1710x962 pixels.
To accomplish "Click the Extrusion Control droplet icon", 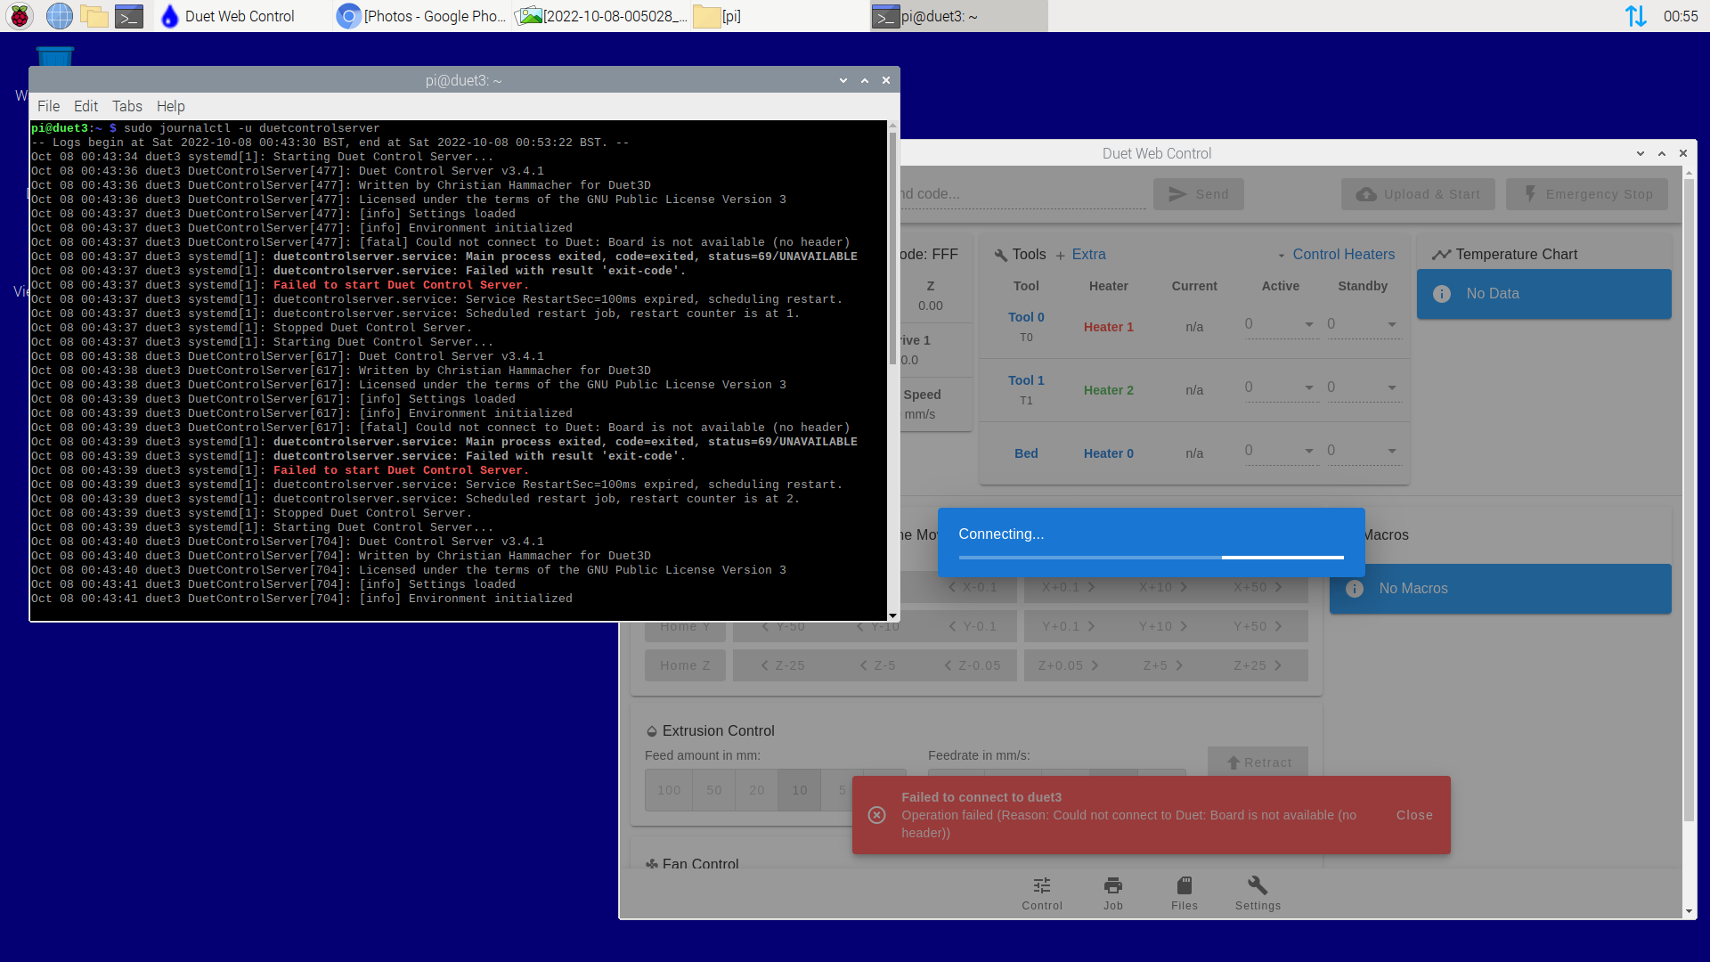I will 651,731.
